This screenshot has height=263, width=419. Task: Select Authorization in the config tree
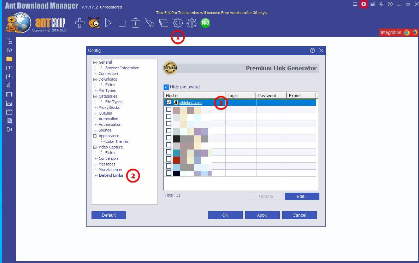tap(110, 124)
